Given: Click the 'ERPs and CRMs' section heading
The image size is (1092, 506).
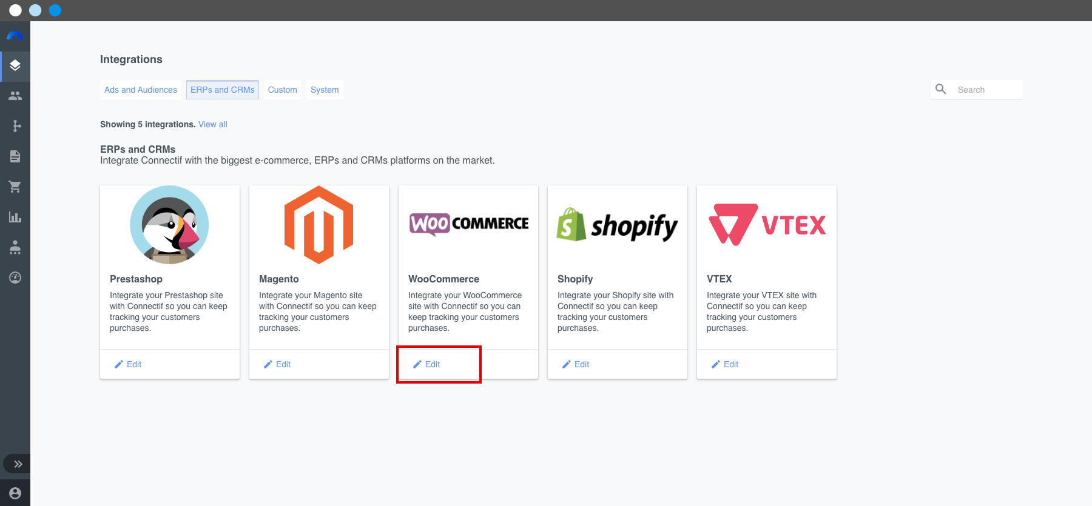Looking at the screenshot, I should tap(138, 149).
